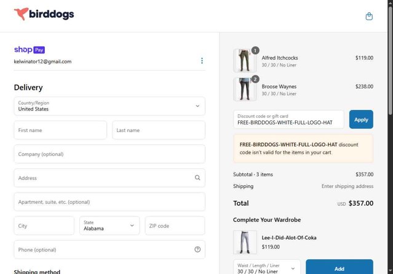Click the birddogs logo
This screenshot has width=393, height=274.
click(44, 14)
